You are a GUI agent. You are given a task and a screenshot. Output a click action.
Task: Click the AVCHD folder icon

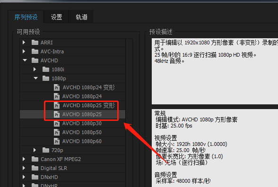(x=35, y=60)
